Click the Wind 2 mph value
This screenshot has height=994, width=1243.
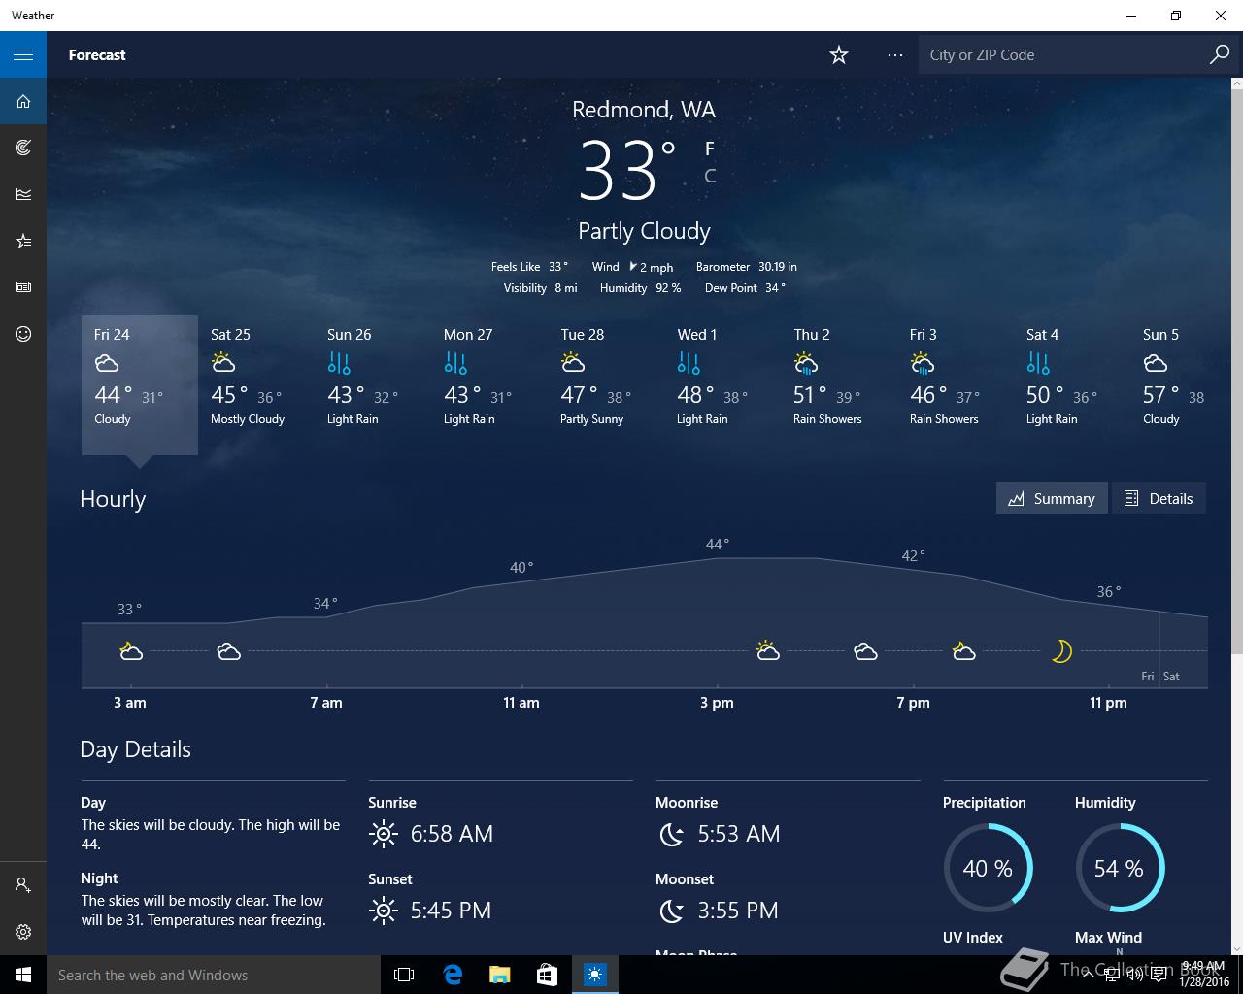point(656,268)
